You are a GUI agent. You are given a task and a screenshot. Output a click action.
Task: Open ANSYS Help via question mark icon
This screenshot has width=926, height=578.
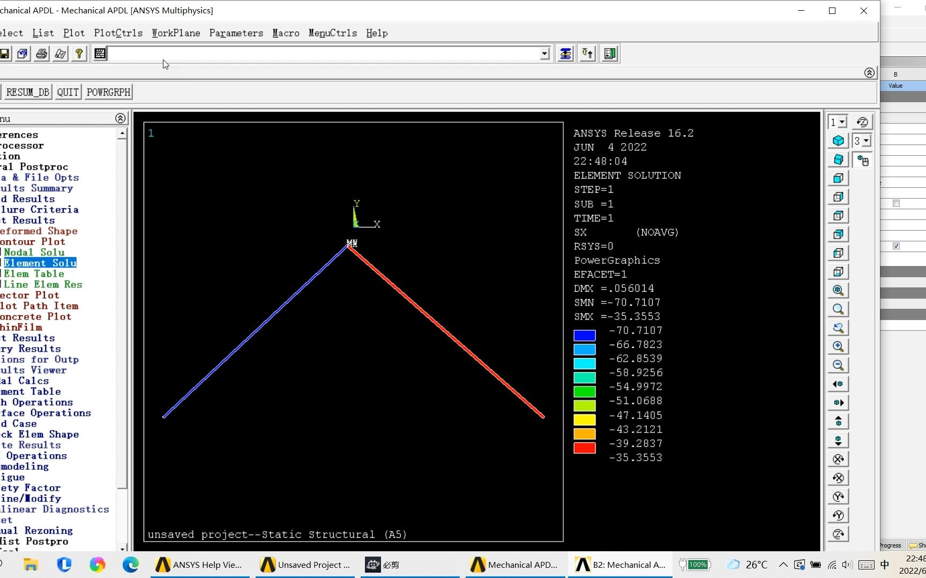(79, 53)
